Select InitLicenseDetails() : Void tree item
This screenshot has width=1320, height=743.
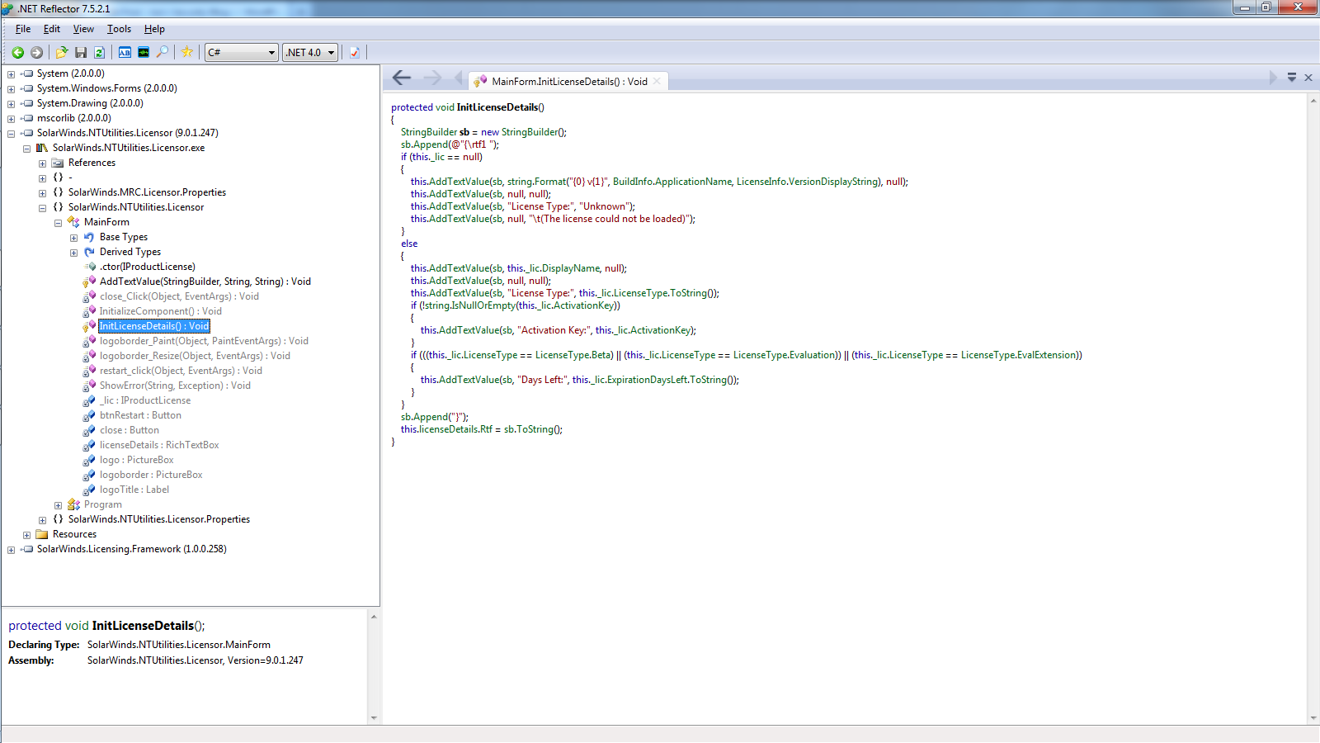coord(154,326)
